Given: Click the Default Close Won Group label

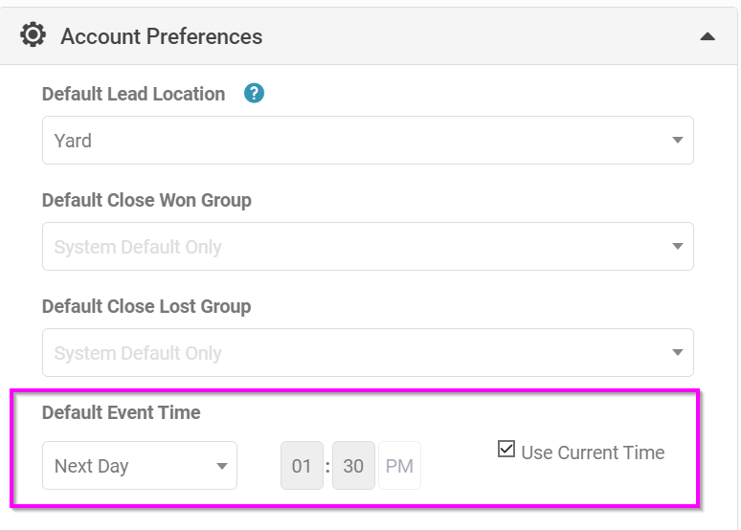Looking at the screenshot, I should [146, 200].
